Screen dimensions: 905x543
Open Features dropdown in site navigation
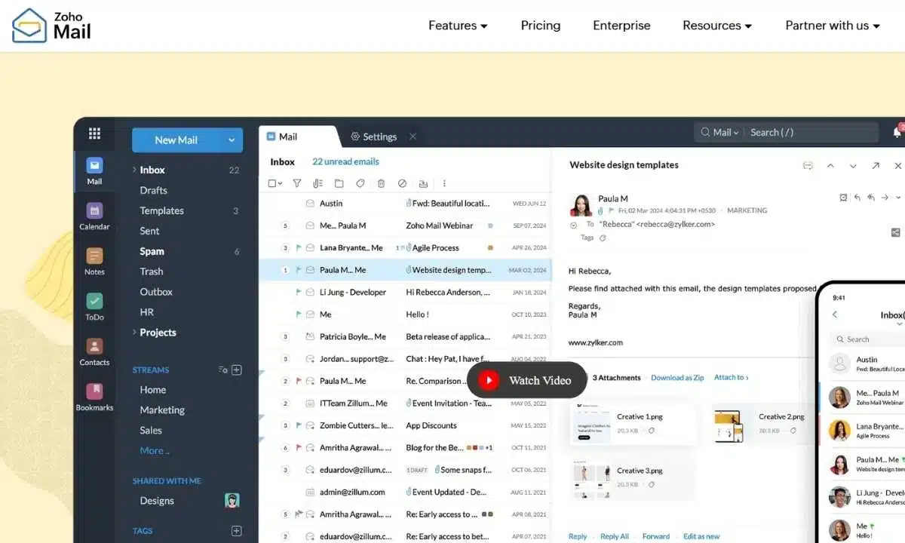click(458, 26)
